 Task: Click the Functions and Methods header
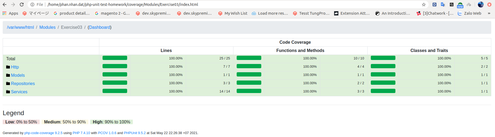point(300,50)
